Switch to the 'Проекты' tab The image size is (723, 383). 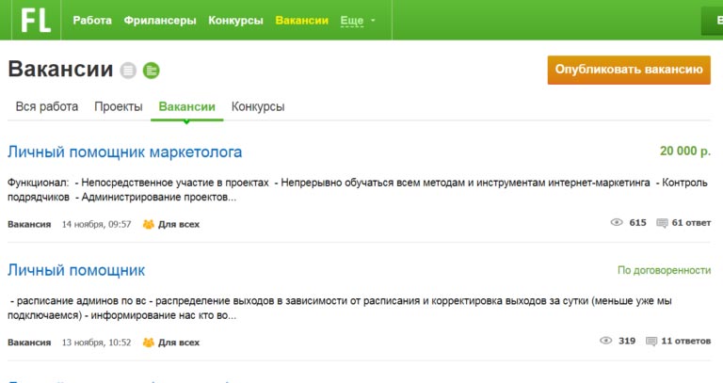(x=119, y=106)
